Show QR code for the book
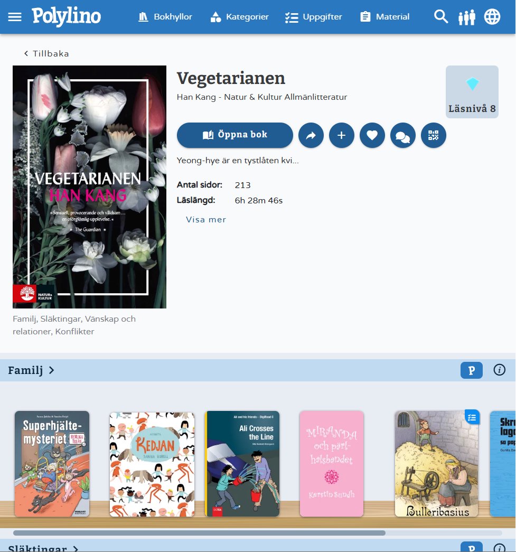 (x=433, y=135)
